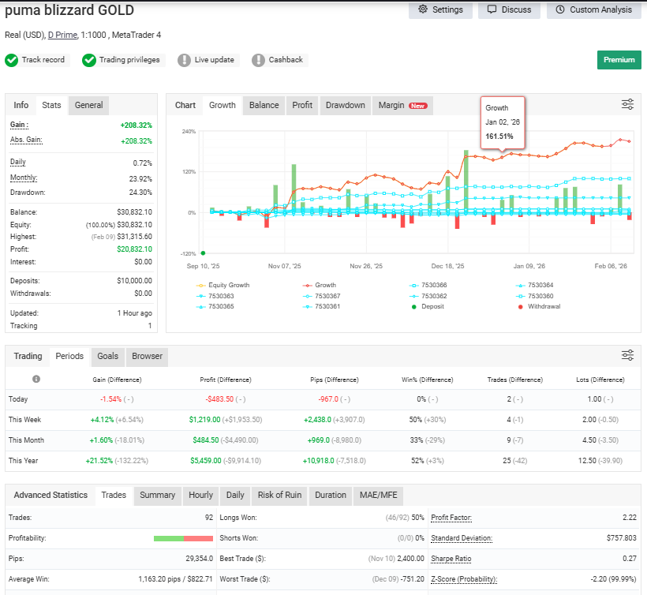The image size is (647, 595).
Task: Click the Settings button
Action: (440, 9)
